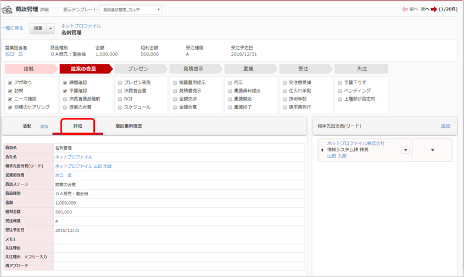Check the ROI checkbox
The width and height of the screenshot is (464, 277).
point(120,99)
